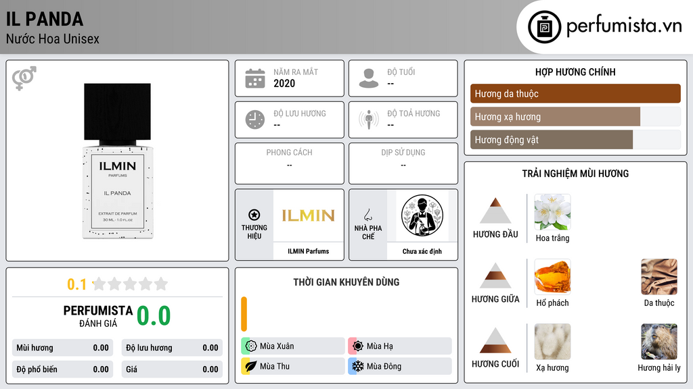Viewport: 693px width, 389px height.
Task: Click the sillage icon for Độ toả hương
Action: pyautogui.click(x=369, y=120)
